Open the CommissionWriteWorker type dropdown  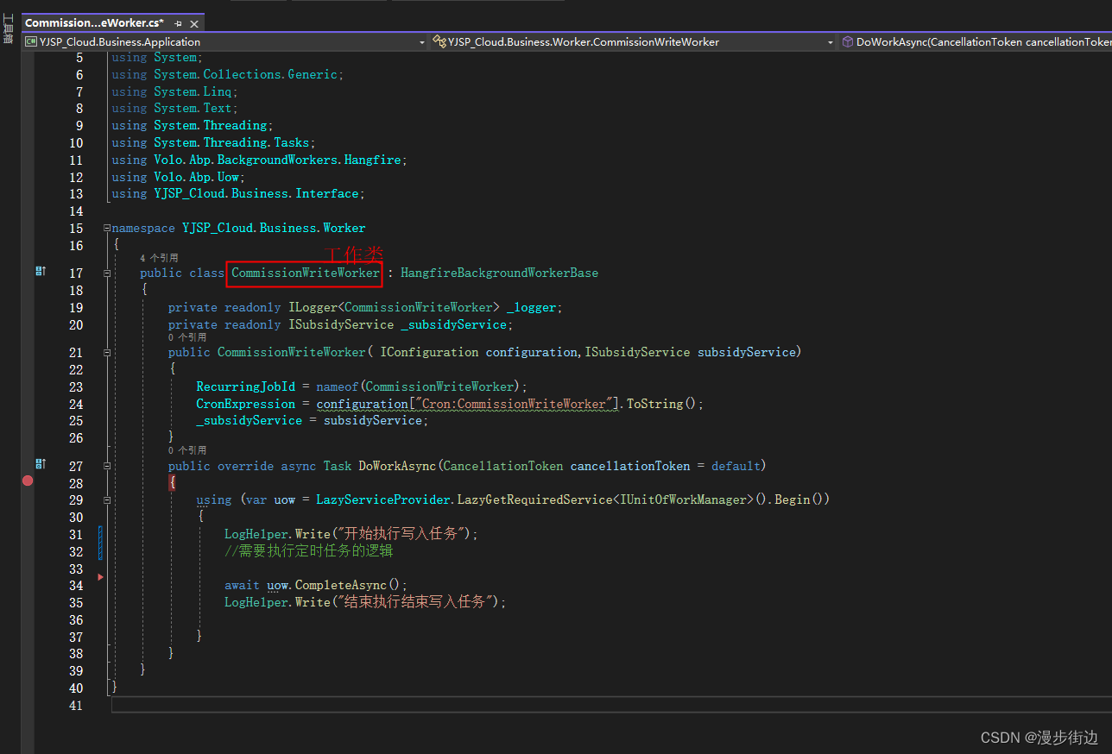[831, 41]
